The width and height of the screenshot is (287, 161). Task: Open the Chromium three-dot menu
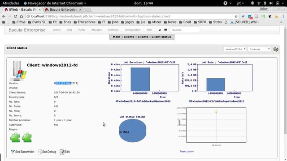(x=283, y=17)
